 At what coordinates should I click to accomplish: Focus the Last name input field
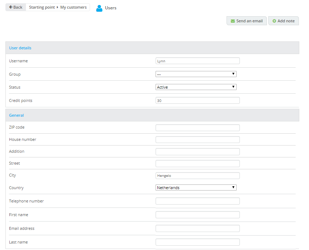point(197,242)
